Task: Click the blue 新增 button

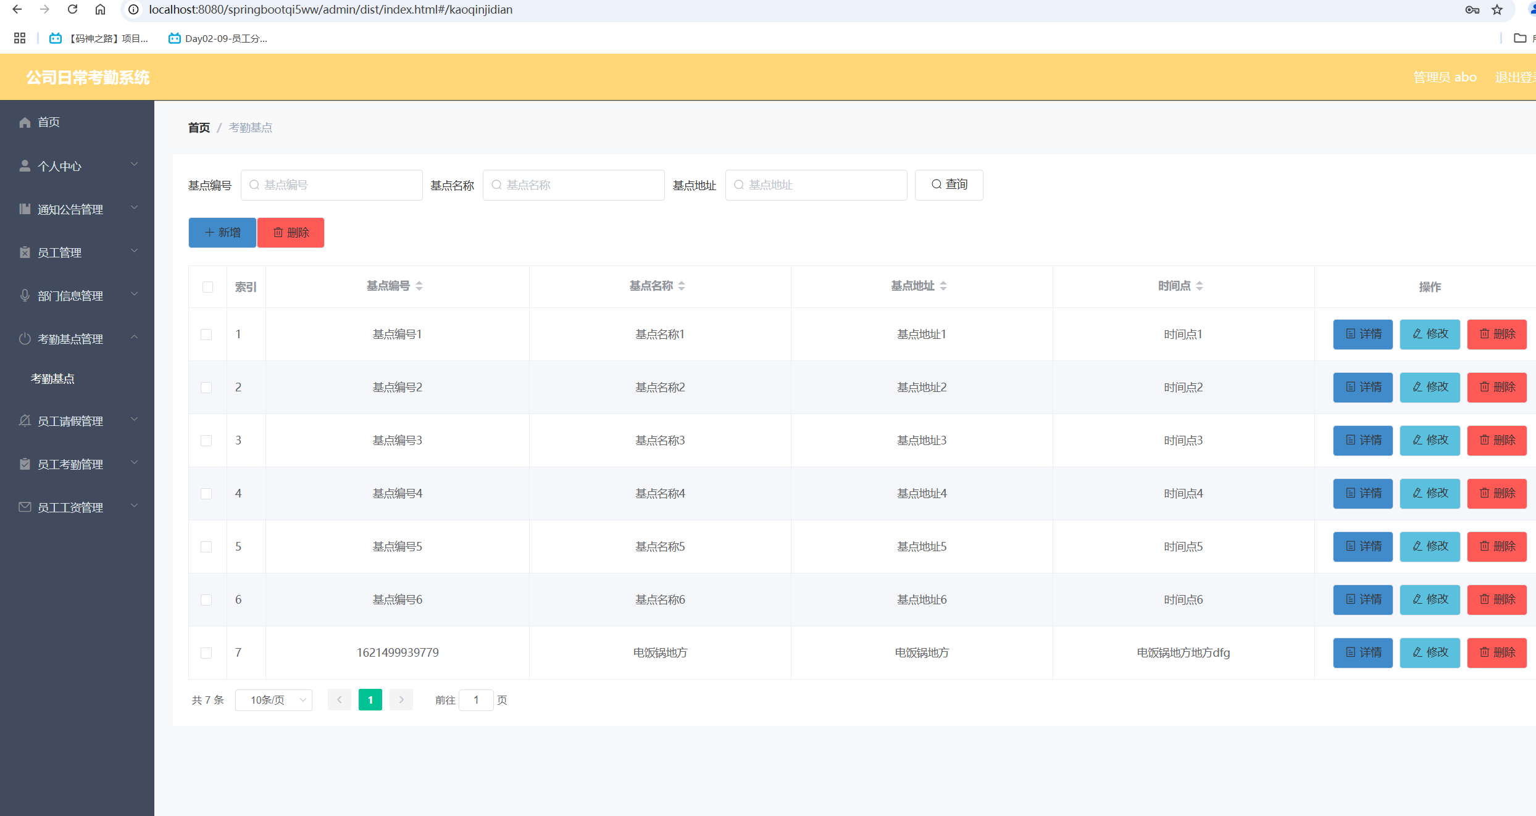Action: click(222, 233)
